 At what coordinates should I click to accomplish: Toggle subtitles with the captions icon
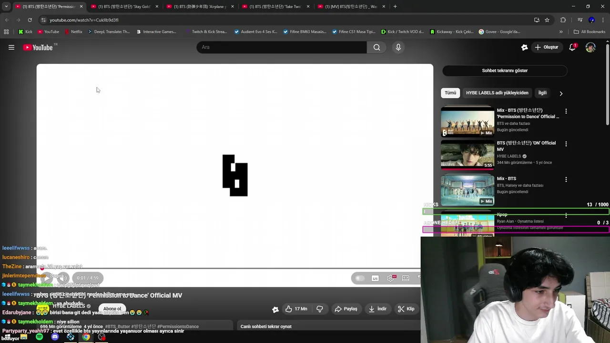[375, 278]
